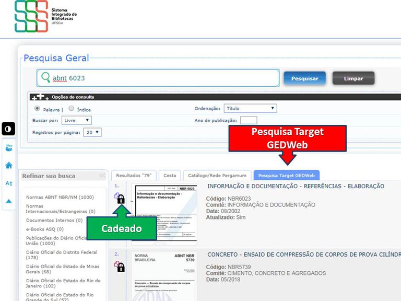This screenshot has height=301, width=401.
Task: Click Comitê: CIMENTO, CONCRETO E AGREGADOS
Action: pos(266,273)
